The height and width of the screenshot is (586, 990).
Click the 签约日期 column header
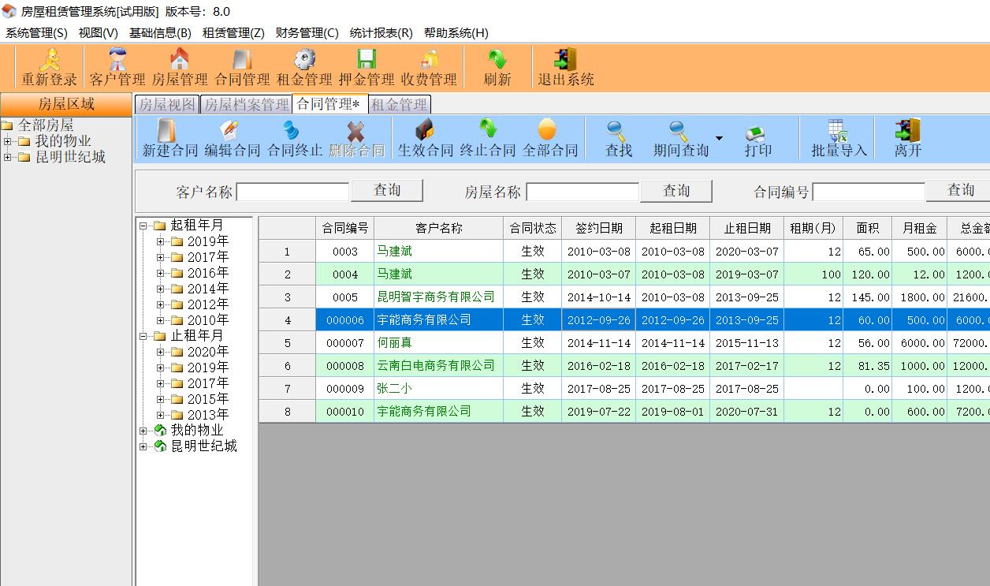(599, 228)
